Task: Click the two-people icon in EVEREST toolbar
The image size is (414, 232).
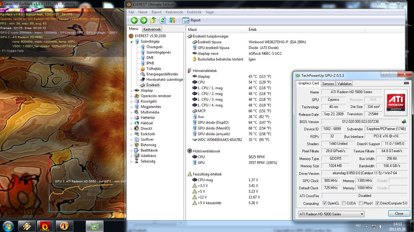Action: point(172,20)
